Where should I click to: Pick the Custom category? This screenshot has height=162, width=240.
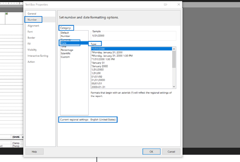(65, 57)
